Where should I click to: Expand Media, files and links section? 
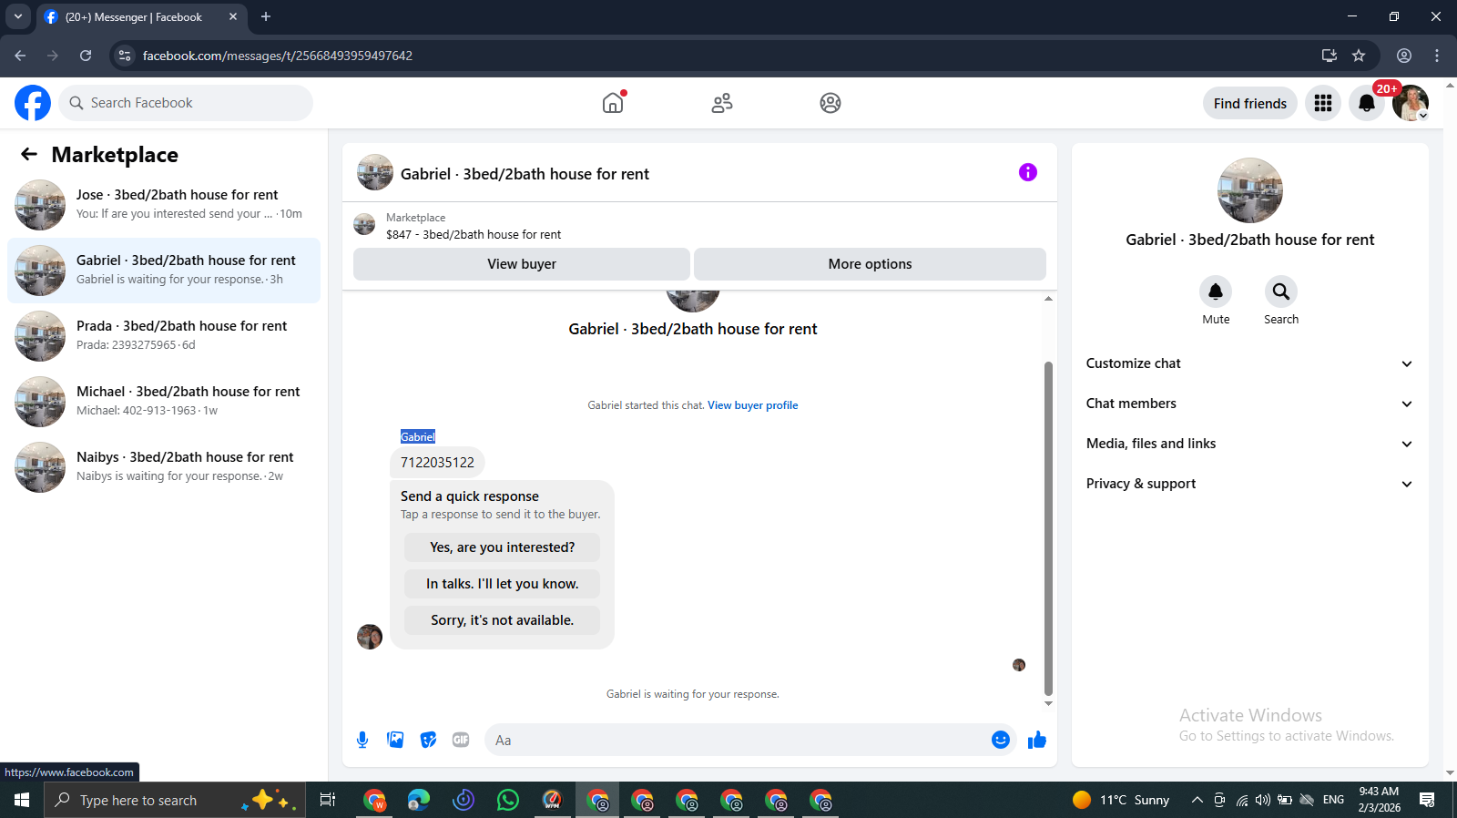pyautogui.click(x=1249, y=444)
